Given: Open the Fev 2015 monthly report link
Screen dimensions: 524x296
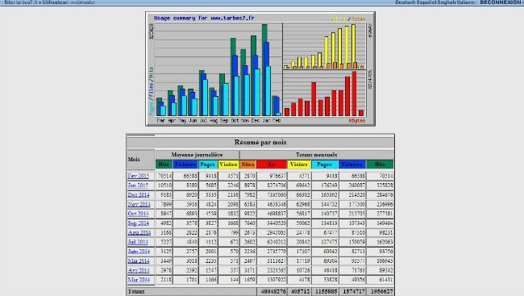Looking at the screenshot, I should click(138, 176).
